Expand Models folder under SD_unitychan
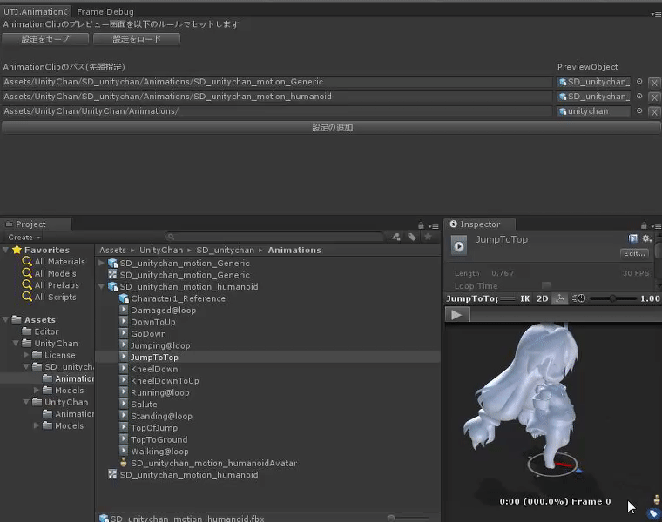The height and width of the screenshot is (522, 662). (37, 391)
